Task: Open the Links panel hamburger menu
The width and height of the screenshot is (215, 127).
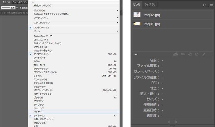Action: click(x=211, y=5)
